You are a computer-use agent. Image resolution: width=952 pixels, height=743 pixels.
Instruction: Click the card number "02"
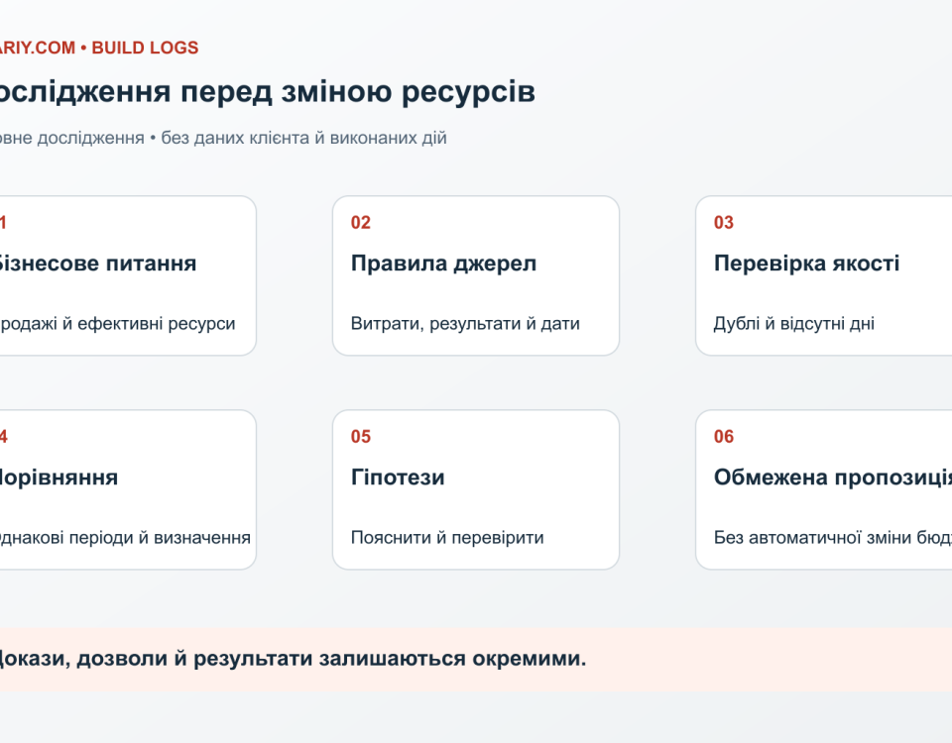coord(361,223)
